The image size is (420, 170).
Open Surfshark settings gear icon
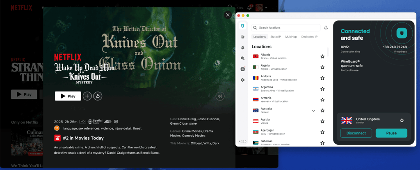pyautogui.click(x=243, y=80)
